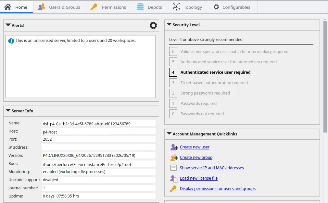Click 'Passwords not required' text
Viewport: 328px width, 203px height.
point(202,114)
